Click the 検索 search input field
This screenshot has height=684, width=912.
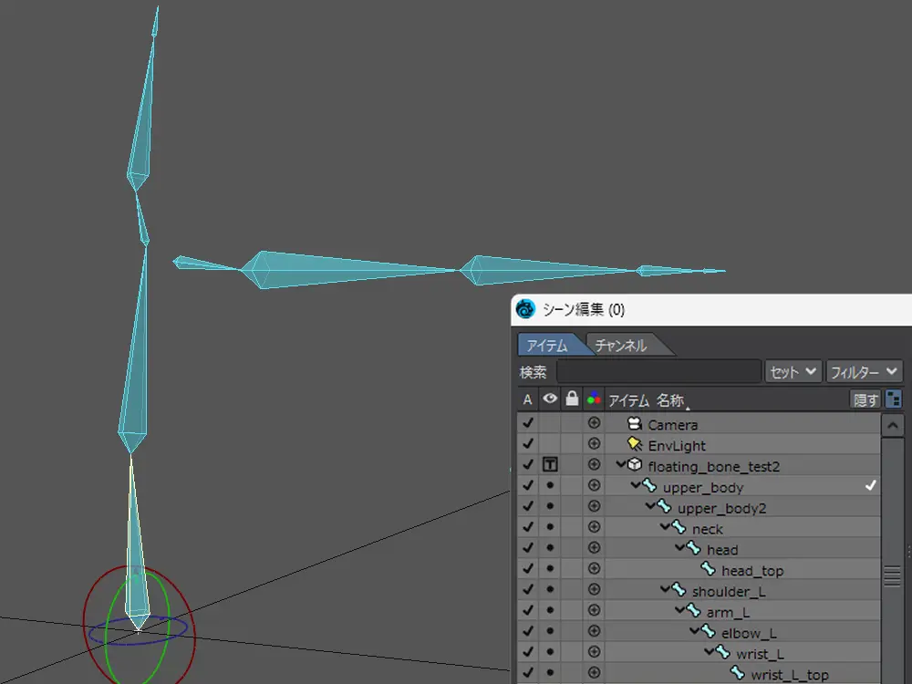[x=658, y=372]
